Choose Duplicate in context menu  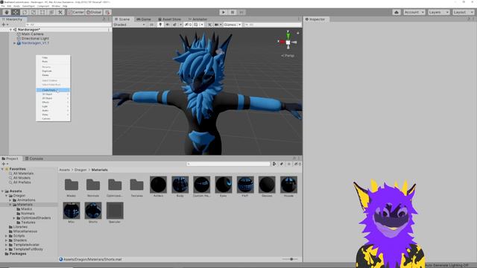coord(53,71)
